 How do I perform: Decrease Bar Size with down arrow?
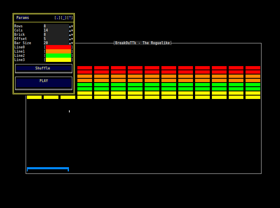[72, 43]
